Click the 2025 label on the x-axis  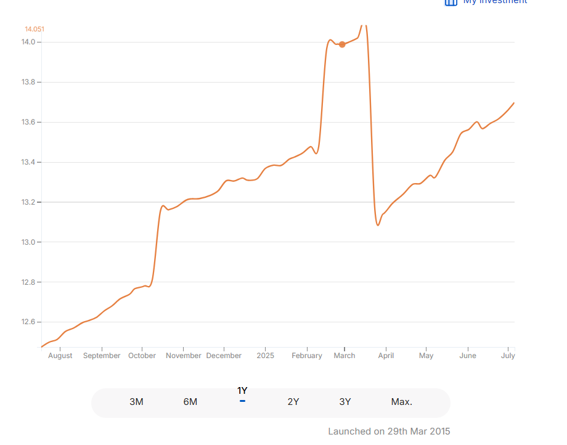266,356
